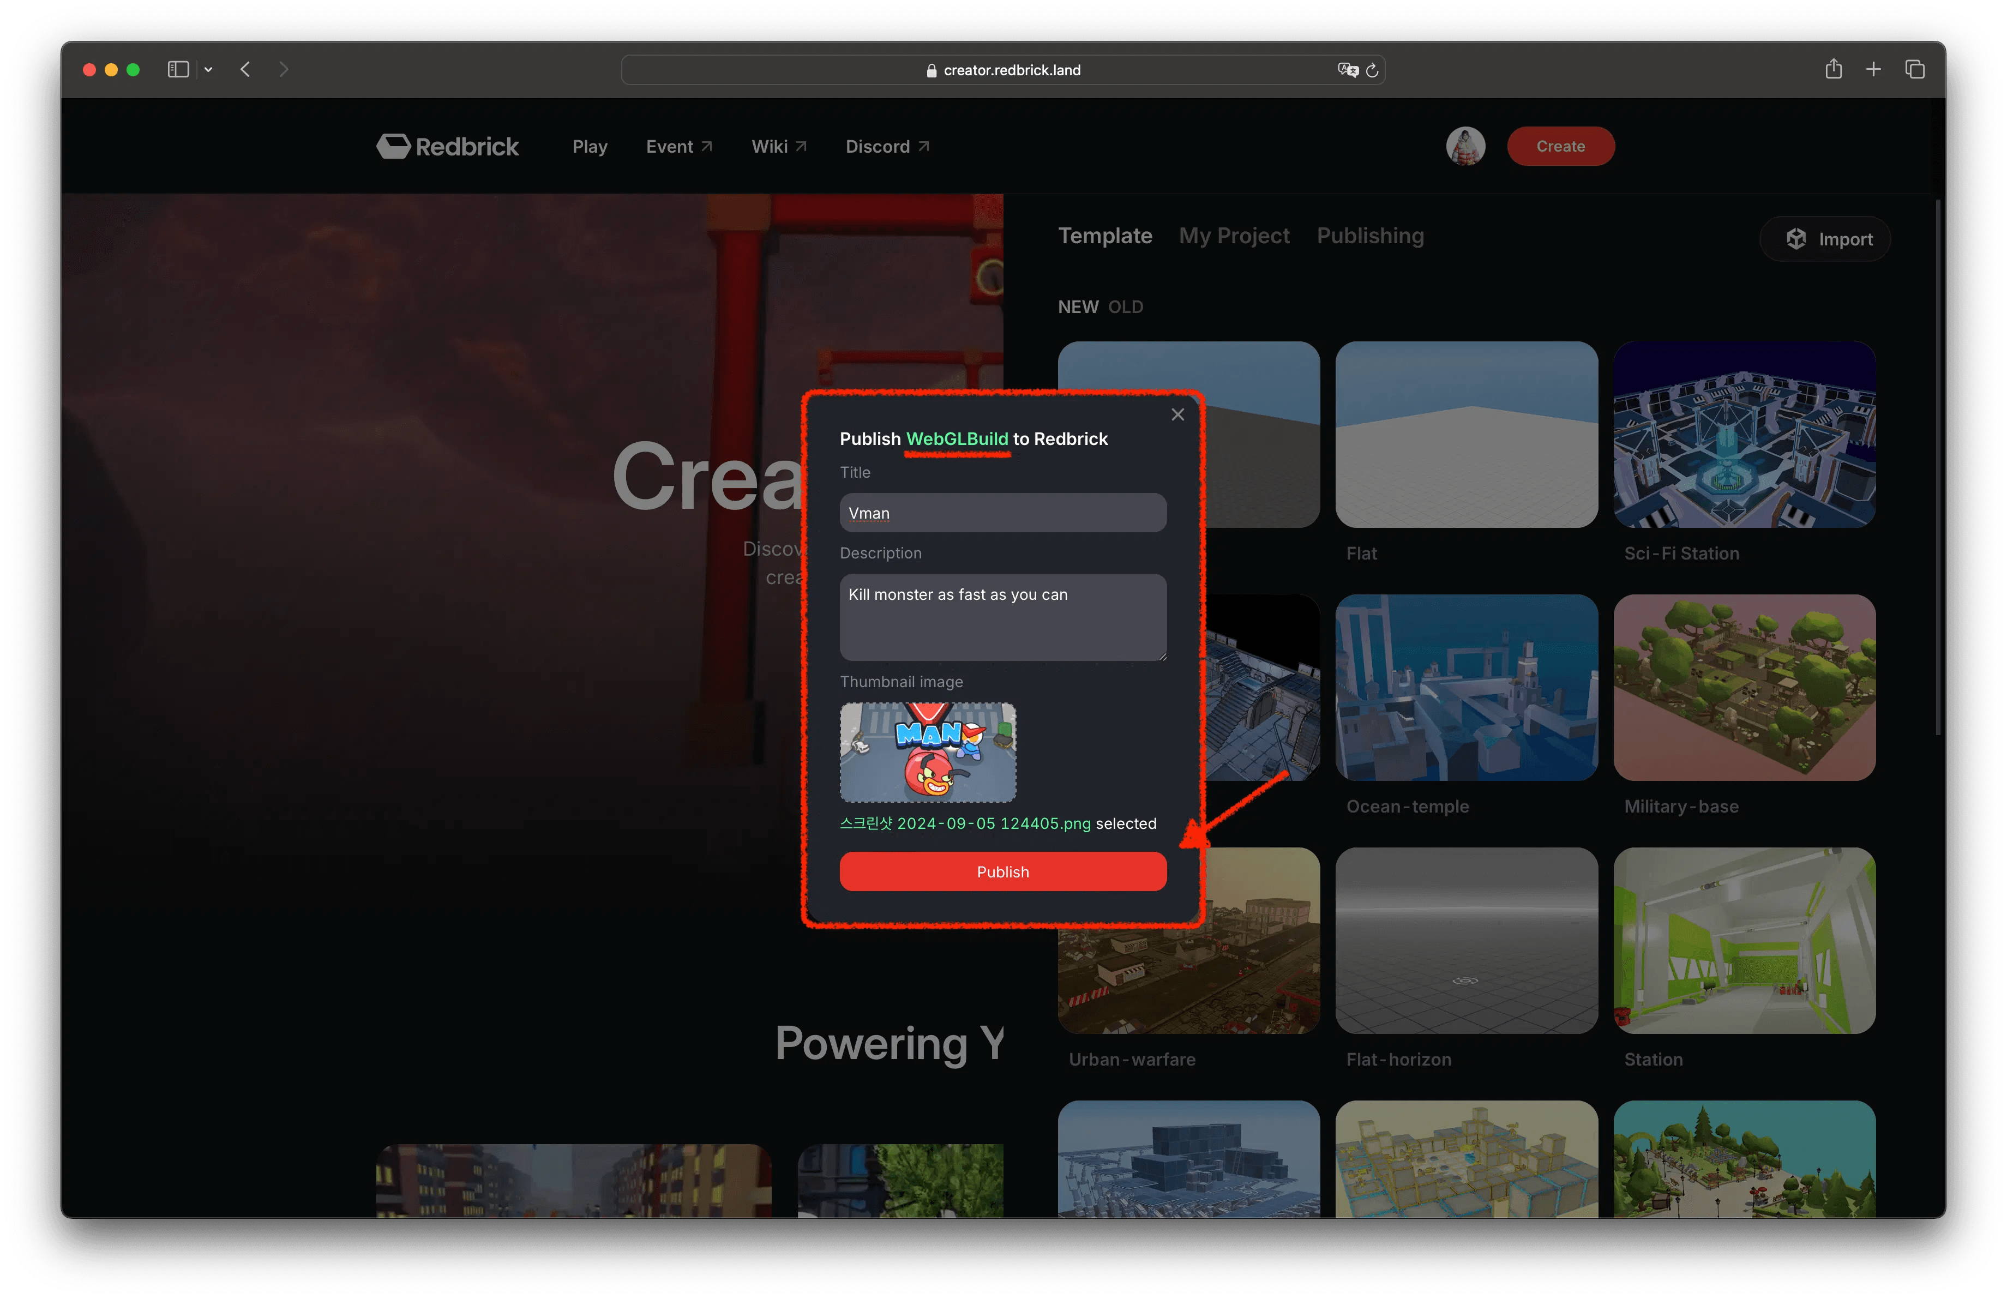Screen dimensions: 2007x1299
Task: Click the Redbrick logo
Action: tap(448, 147)
